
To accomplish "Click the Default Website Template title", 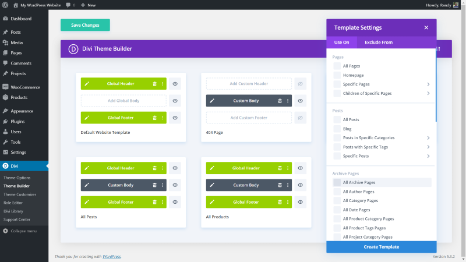I will [x=105, y=133].
